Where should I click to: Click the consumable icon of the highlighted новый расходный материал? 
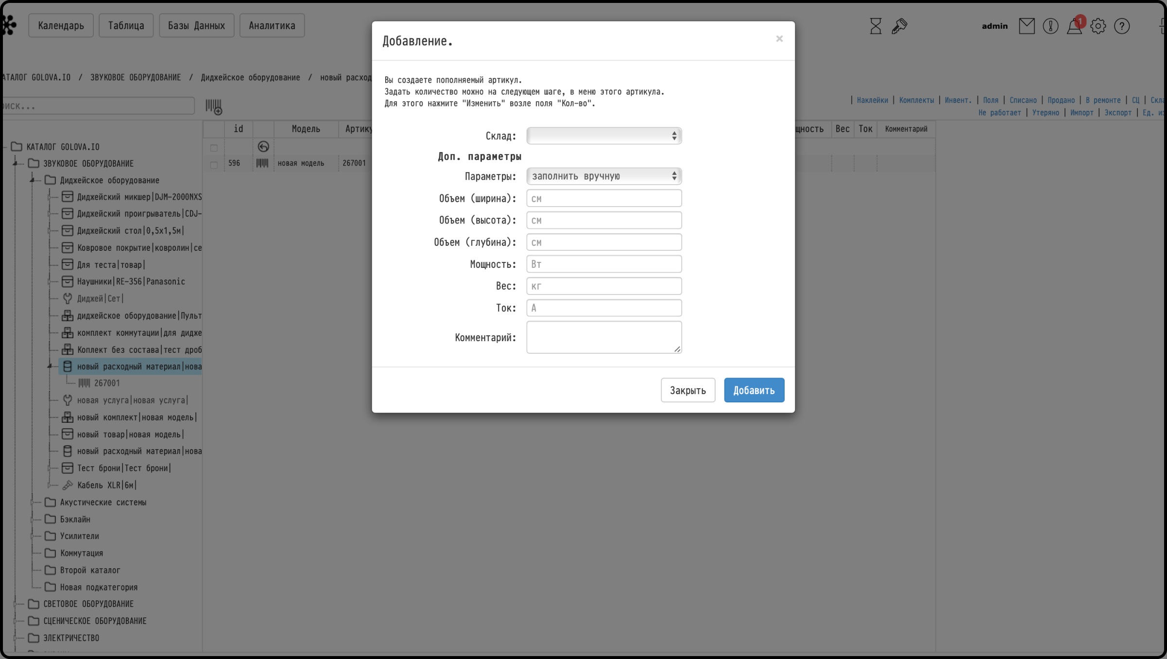coord(68,366)
